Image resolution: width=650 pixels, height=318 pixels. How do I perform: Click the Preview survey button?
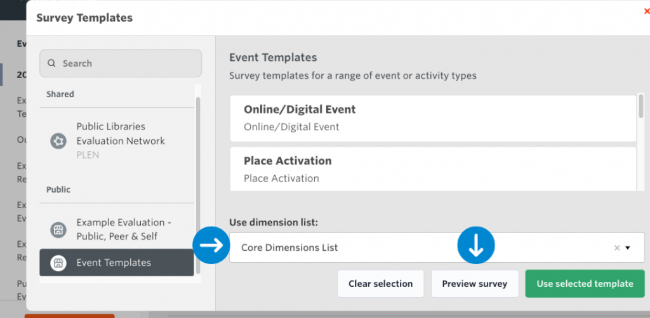(x=475, y=284)
